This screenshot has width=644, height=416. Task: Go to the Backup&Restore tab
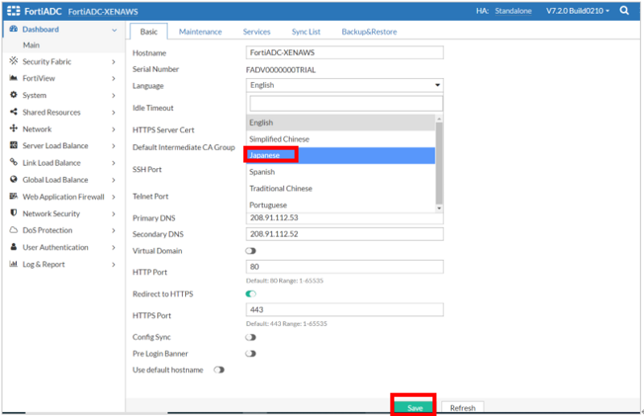click(x=369, y=31)
